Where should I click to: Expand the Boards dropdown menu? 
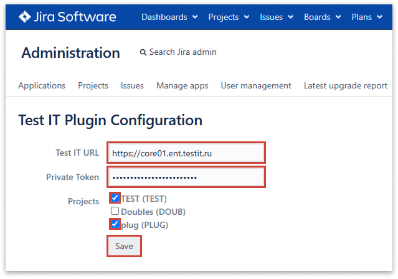[323, 17]
